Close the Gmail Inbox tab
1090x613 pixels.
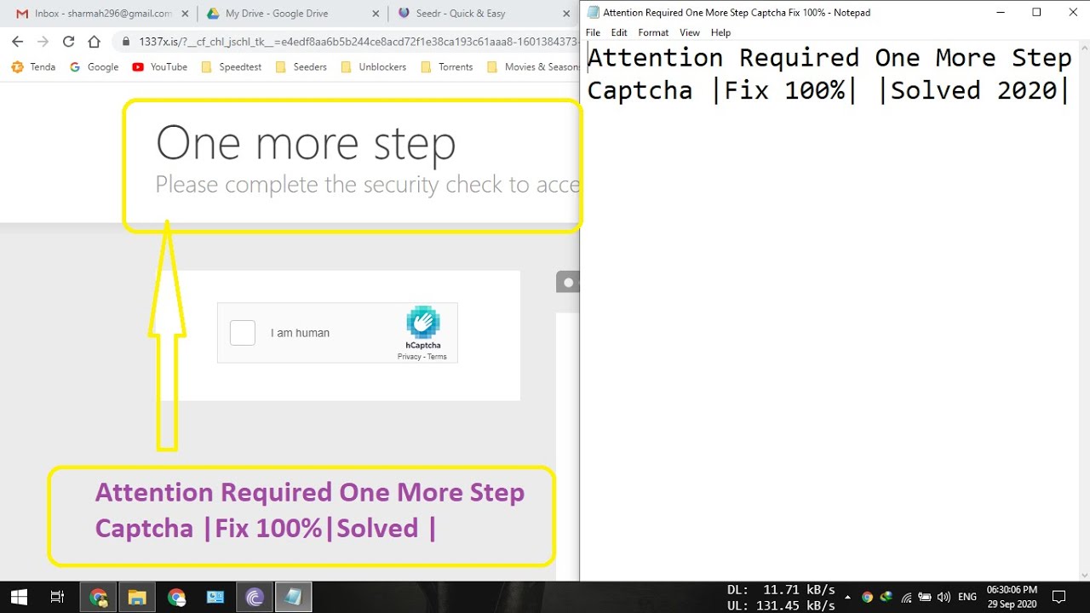tap(185, 14)
